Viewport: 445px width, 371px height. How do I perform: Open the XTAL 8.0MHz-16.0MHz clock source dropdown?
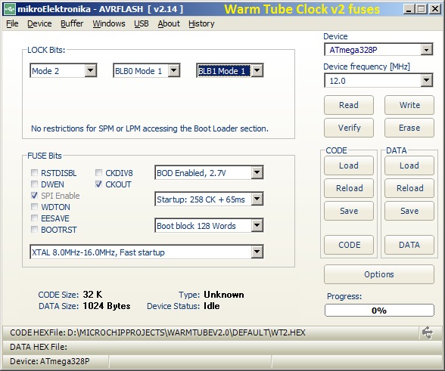coord(147,252)
